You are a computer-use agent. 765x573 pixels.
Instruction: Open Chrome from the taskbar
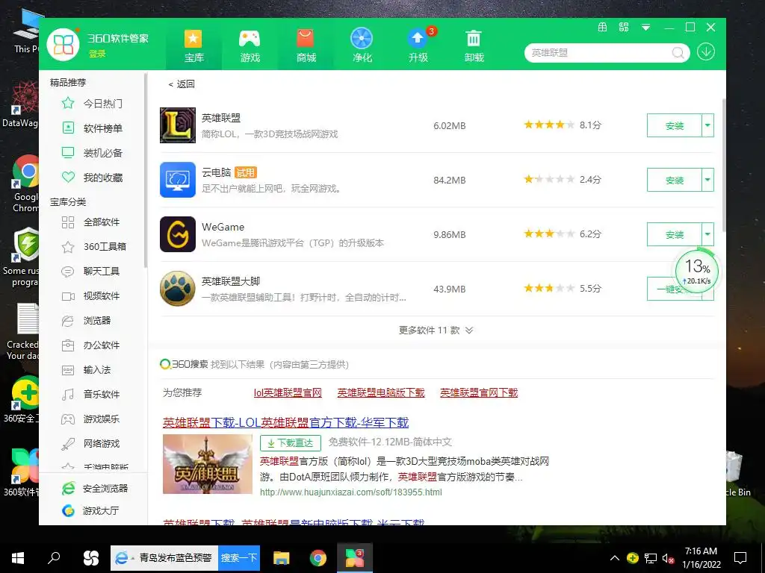tap(318, 558)
